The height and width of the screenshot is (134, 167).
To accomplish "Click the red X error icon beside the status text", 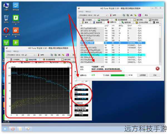I will point(158,69).
